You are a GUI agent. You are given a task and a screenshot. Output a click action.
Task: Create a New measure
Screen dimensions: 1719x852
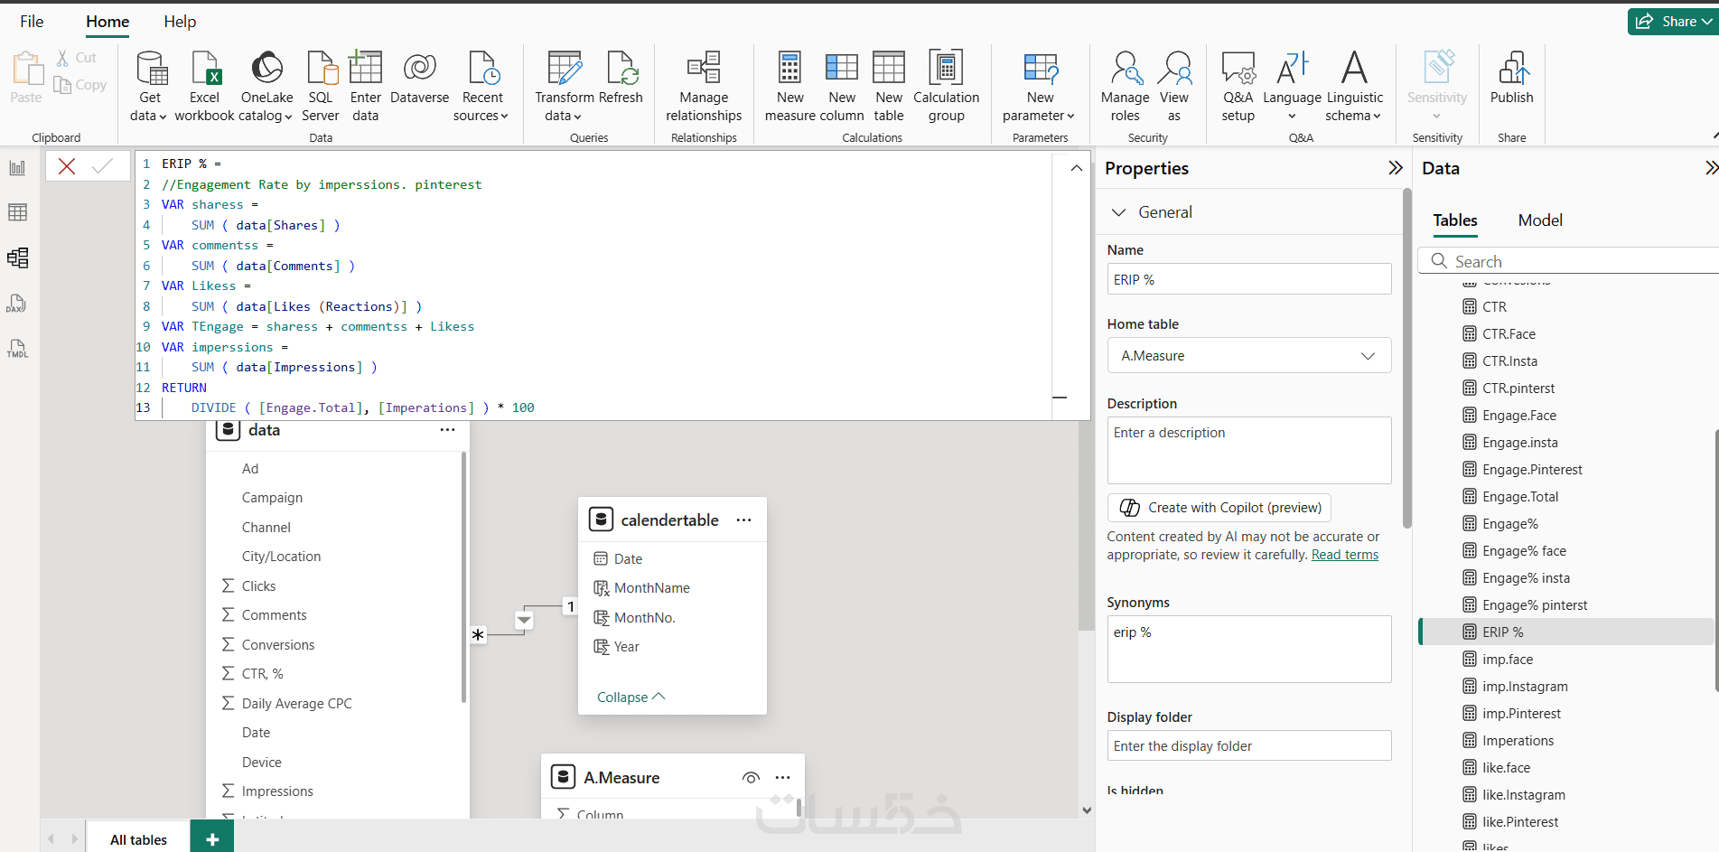(789, 87)
